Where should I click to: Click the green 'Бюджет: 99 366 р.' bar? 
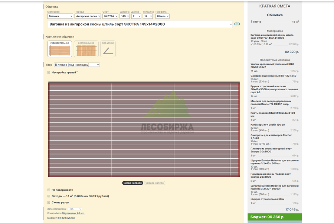tap(275, 217)
